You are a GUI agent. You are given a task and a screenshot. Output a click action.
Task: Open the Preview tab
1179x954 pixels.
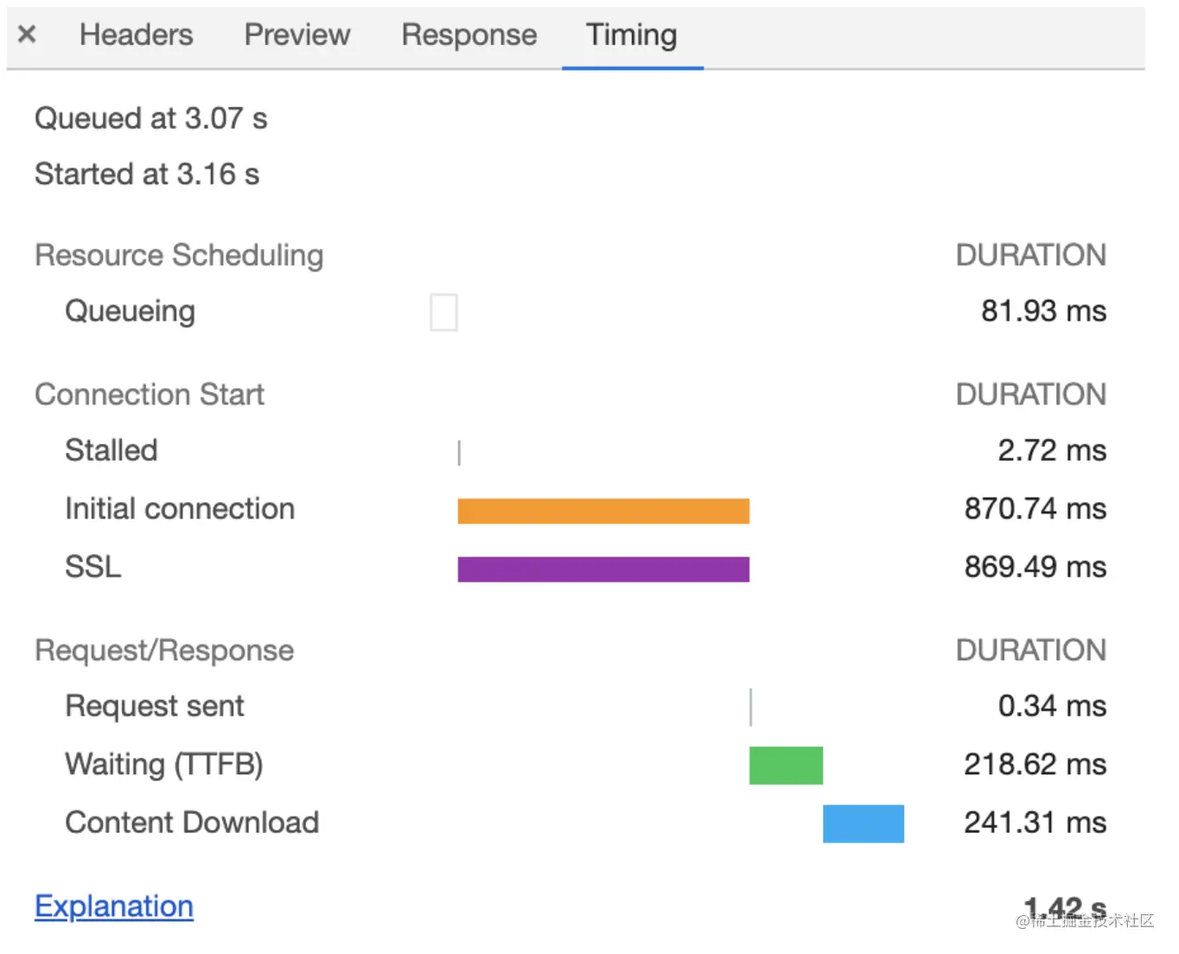point(297,35)
